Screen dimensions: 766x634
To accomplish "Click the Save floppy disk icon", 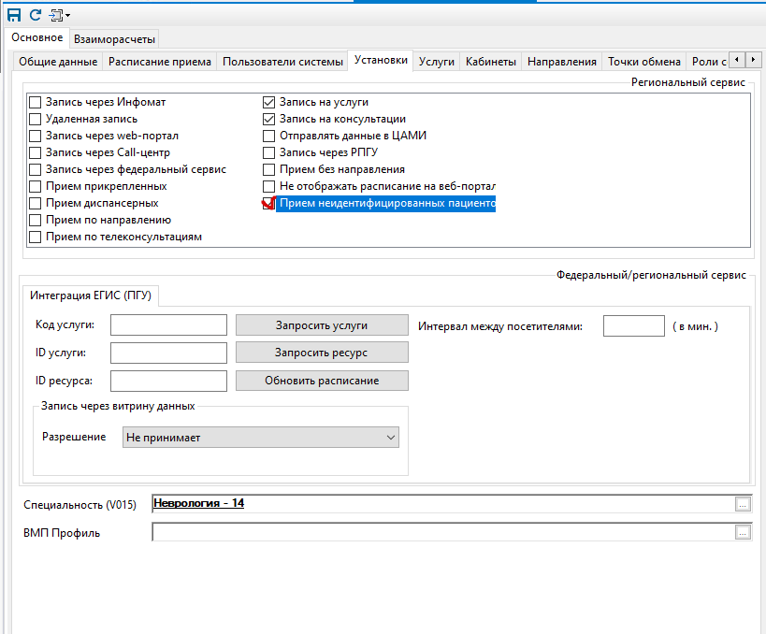I will [14, 15].
